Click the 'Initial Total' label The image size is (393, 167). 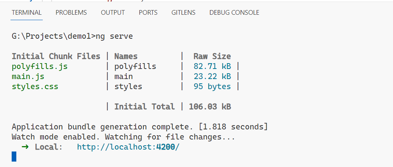coord(145,107)
